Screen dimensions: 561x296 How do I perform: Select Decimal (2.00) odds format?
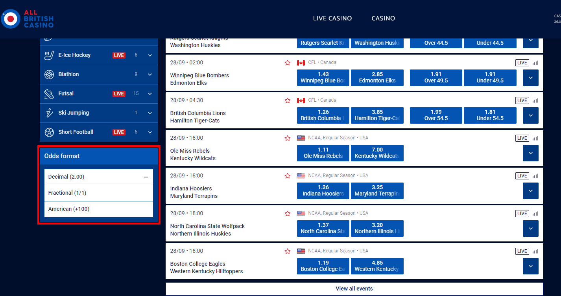point(98,177)
